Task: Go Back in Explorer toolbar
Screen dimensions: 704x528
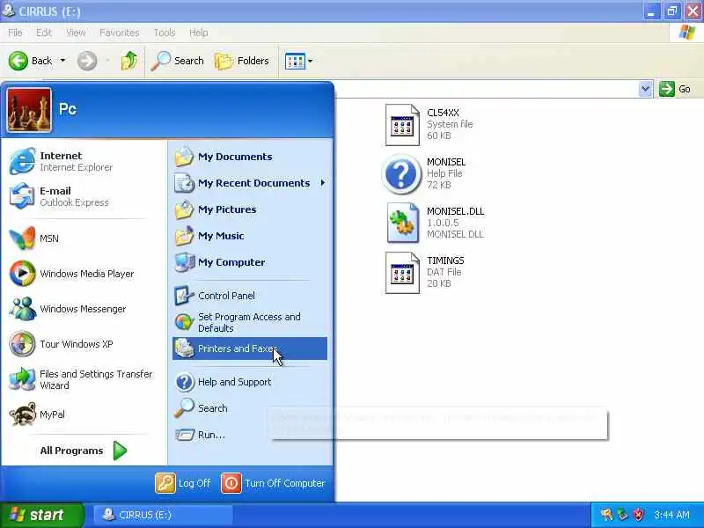Action: pos(31,61)
